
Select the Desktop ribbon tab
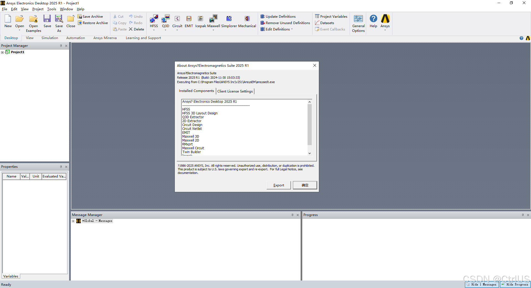11,38
